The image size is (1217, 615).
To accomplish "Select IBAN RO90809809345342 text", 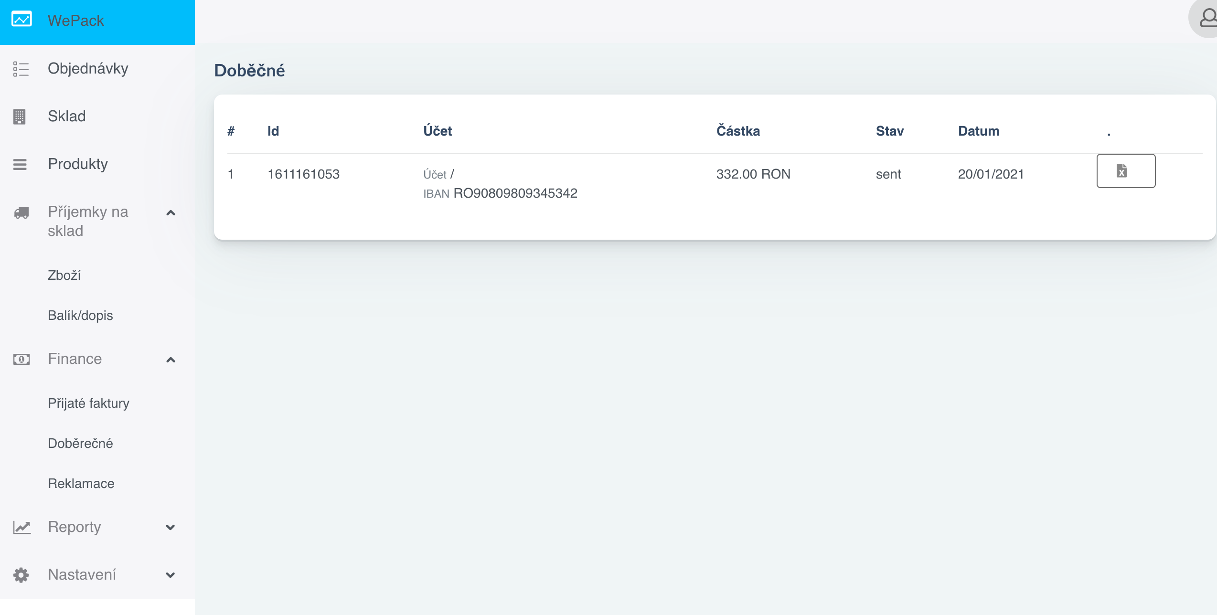I will point(500,193).
